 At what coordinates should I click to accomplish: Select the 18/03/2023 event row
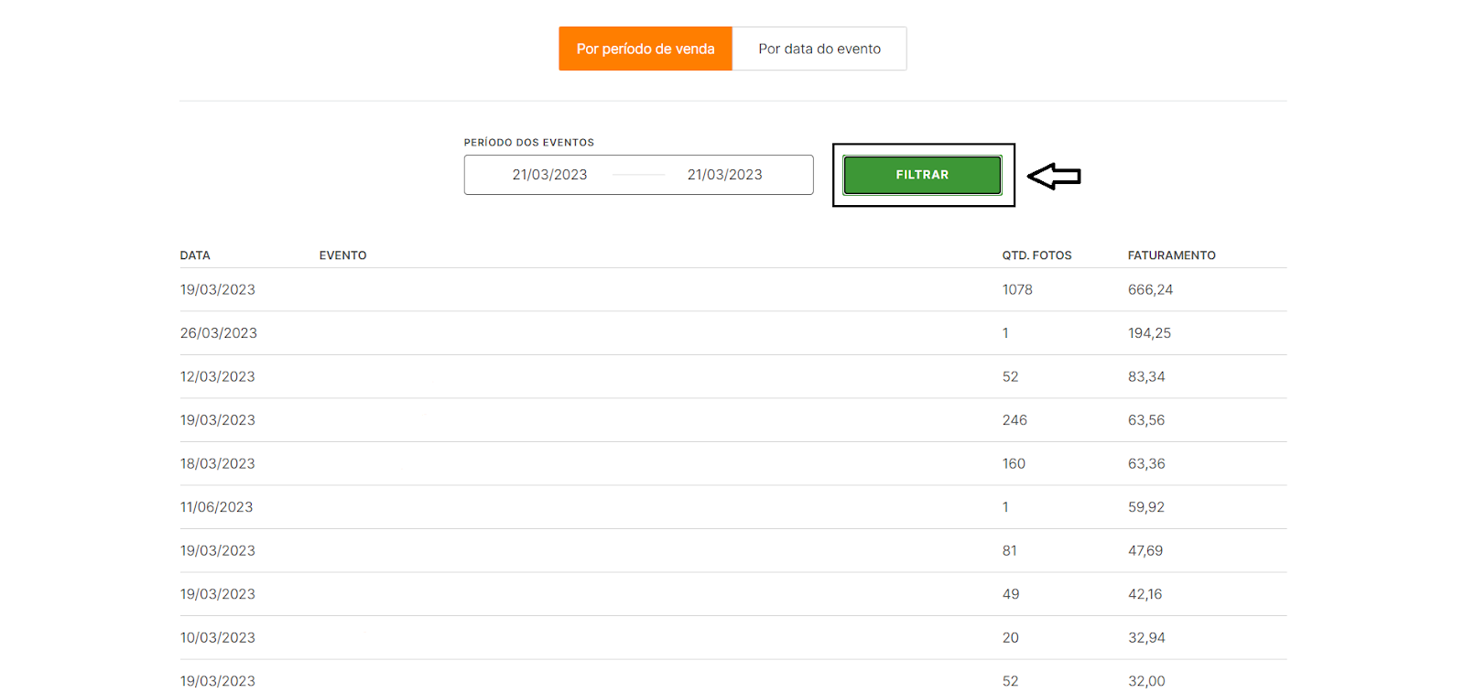217,463
